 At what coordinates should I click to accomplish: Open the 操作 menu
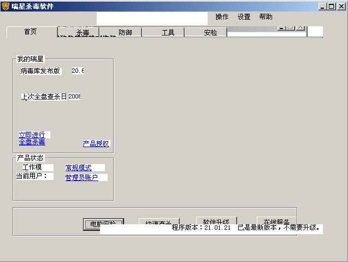pyautogui.click(x=222, y=16)
